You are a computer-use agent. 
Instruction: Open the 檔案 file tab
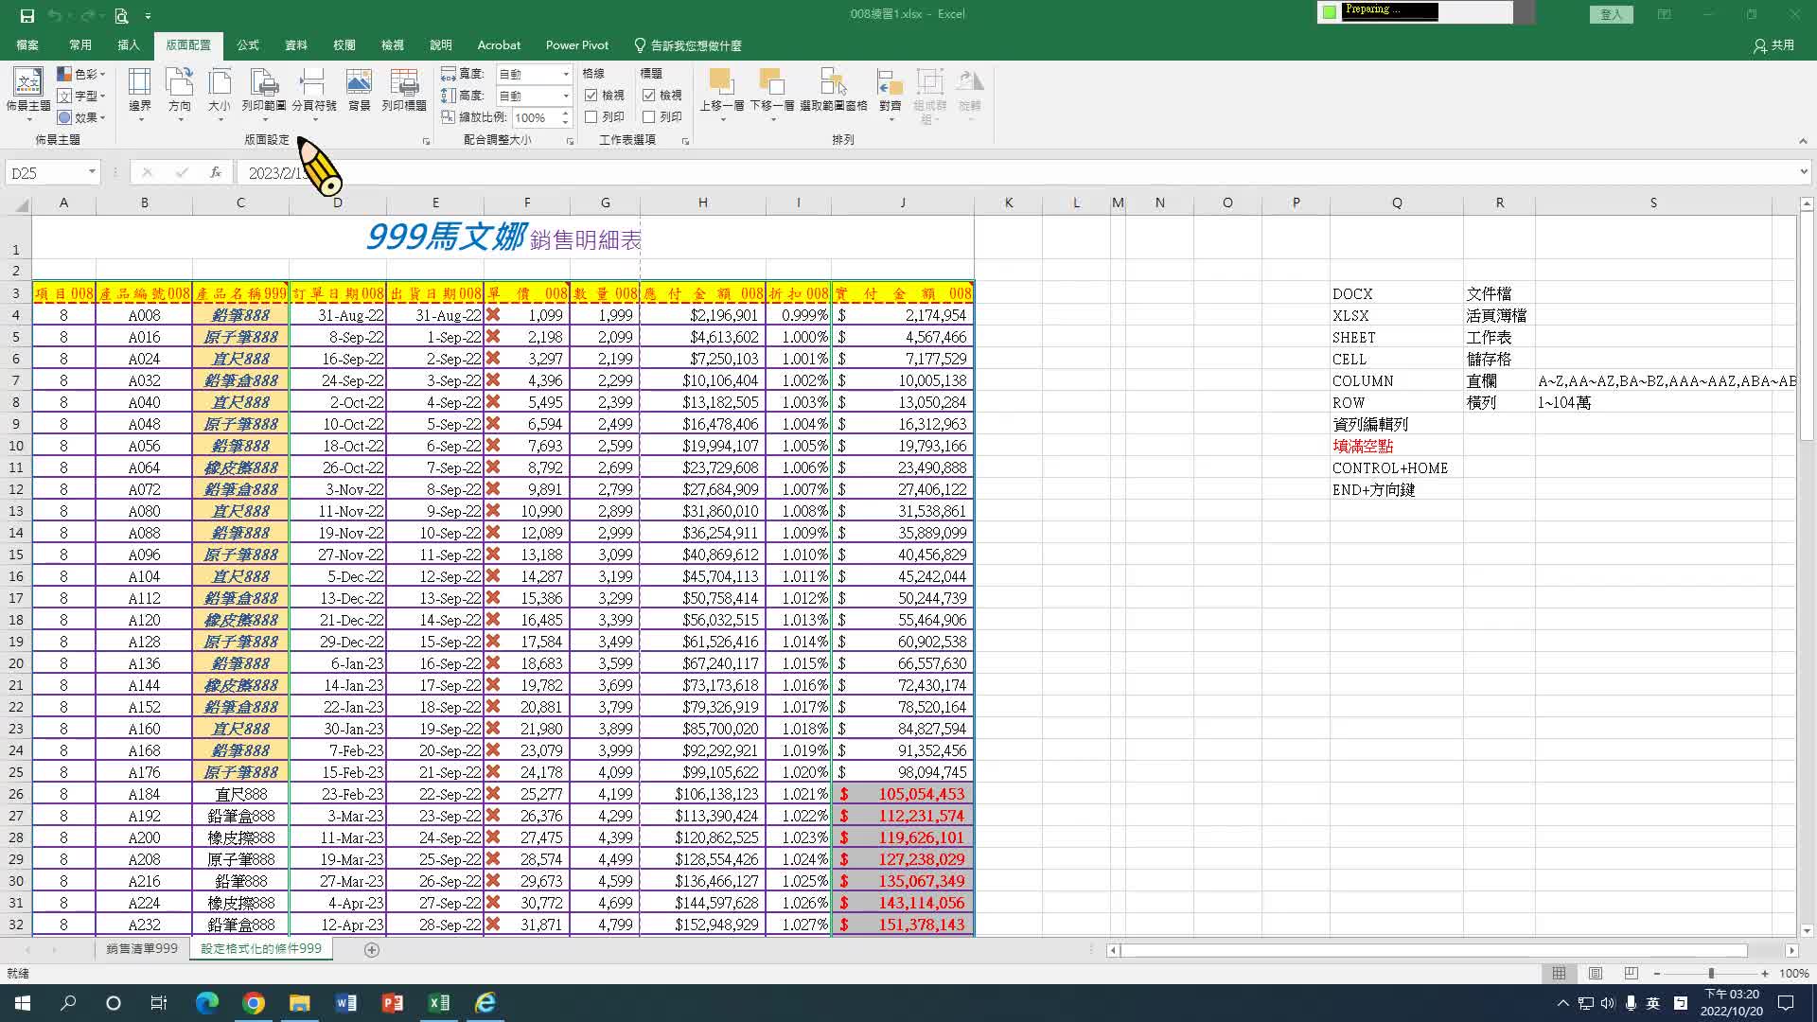27,45
